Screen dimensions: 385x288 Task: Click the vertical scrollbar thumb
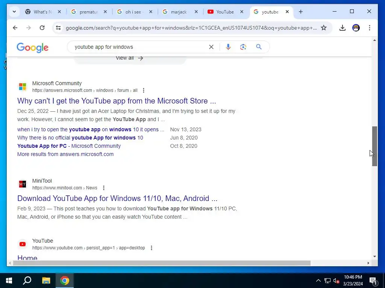pyautogui.click(x=374, y=146)
